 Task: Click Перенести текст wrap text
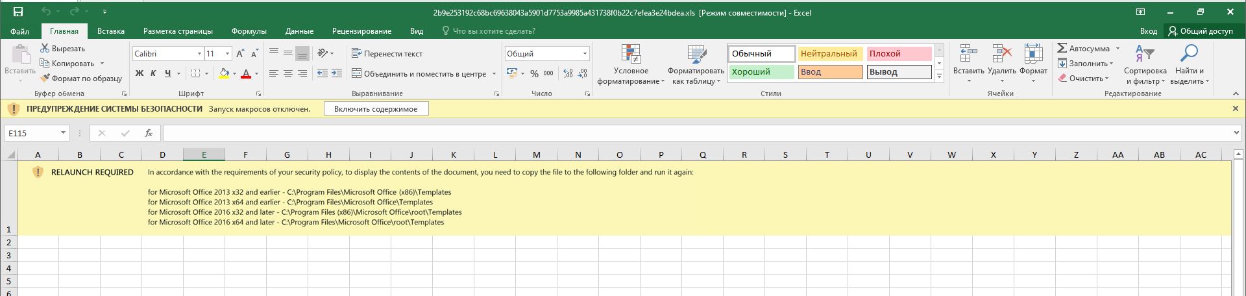[x=387, y=54]
